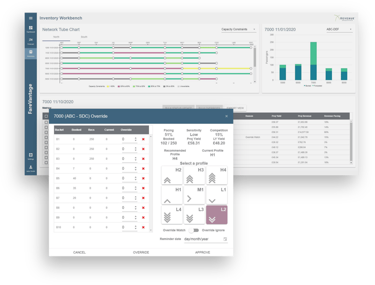Click the tube chart vertical scrollbar
Viewport: 375px width, 285px height.
(255, 57)
